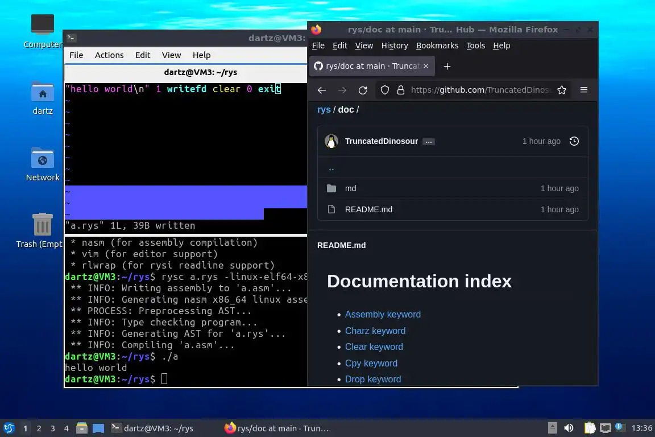Viewport: 655px width, 437px height.
Task: Reload the GitHub page
Action: 363,90
